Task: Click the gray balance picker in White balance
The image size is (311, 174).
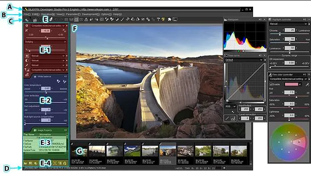Action: [58, 81]
